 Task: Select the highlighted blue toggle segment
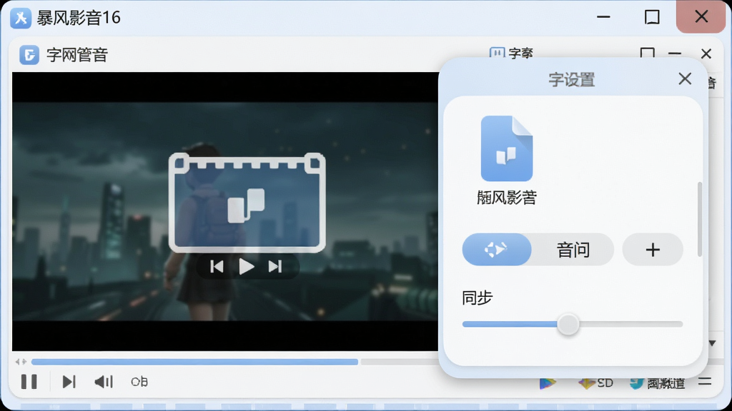[x=497, y=249]
